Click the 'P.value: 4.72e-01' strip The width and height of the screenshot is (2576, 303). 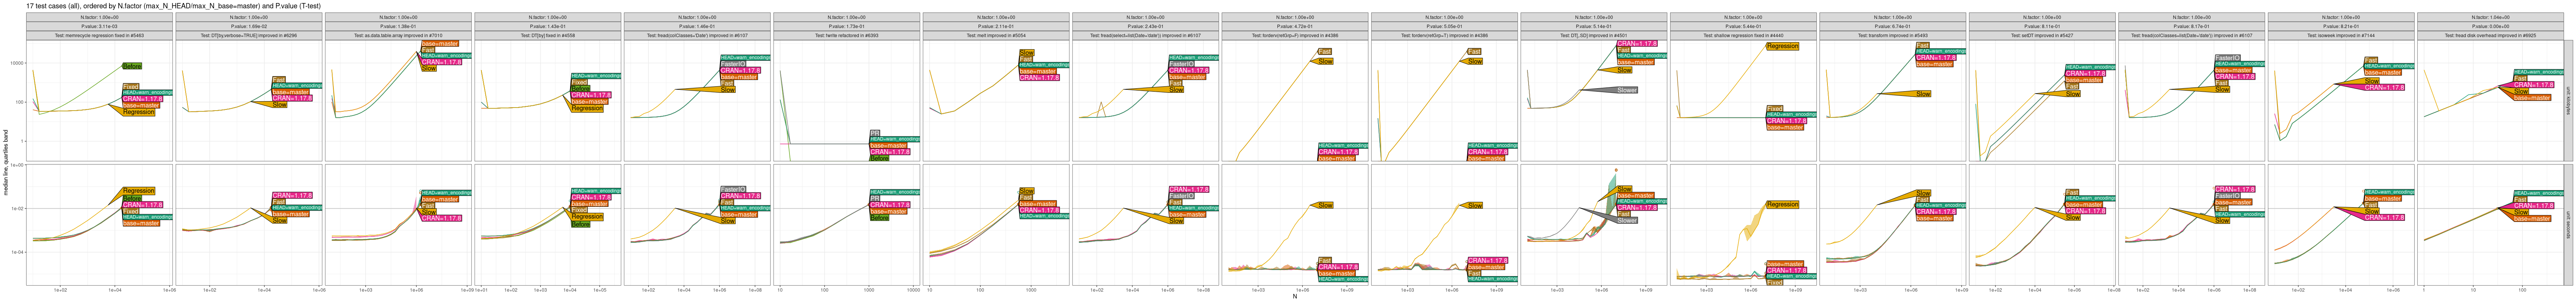coord(1295,26)
